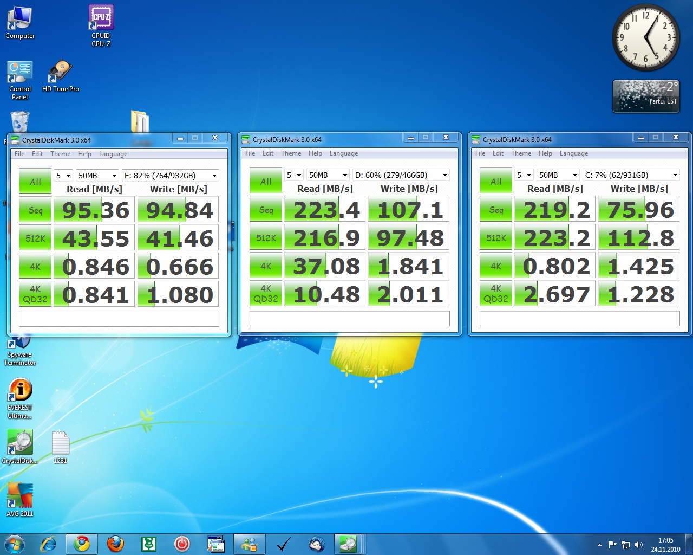Image resolution: width=693 pixels, height=555 pixels.
Task: Run 512K test on E: drive window
Action: tap(35, 238)
